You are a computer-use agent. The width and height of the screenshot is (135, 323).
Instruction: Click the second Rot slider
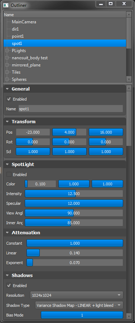pyautogui.click(x=69, y=142)
